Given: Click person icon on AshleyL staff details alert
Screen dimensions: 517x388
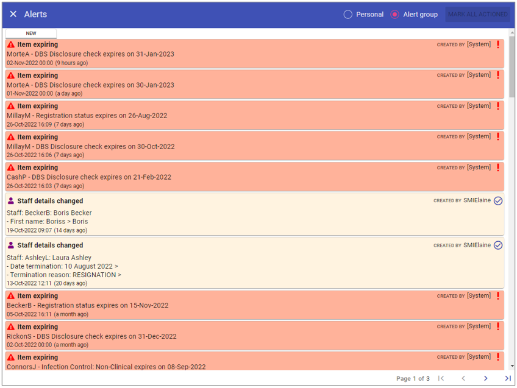Looking at the screenshot, I should coord(11,245).
